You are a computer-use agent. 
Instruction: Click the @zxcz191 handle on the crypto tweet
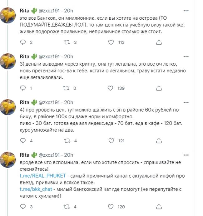pyautogui.click(x=49, y=56)
